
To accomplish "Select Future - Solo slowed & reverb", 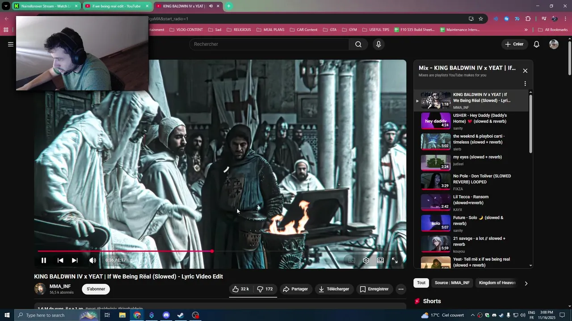I will coord(471,223).
